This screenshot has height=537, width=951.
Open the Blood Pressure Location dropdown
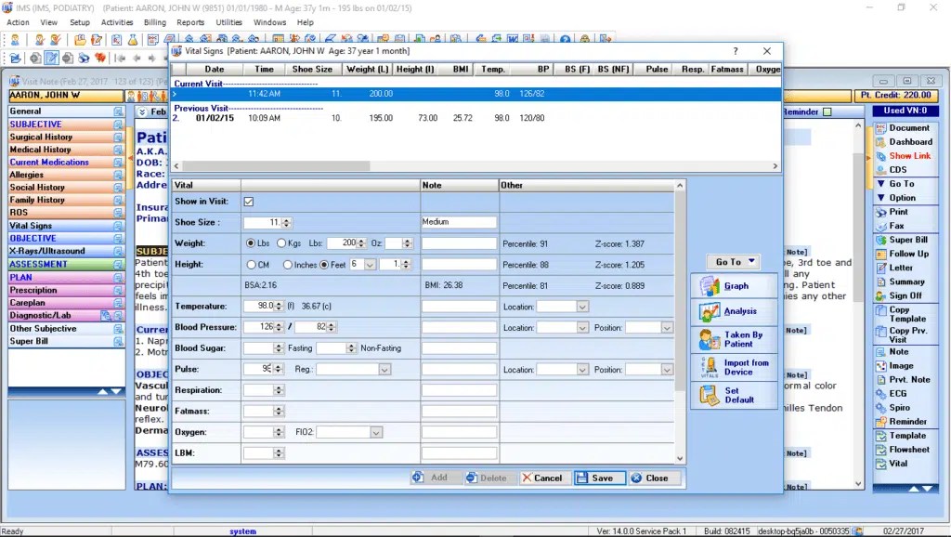[581, 328]
